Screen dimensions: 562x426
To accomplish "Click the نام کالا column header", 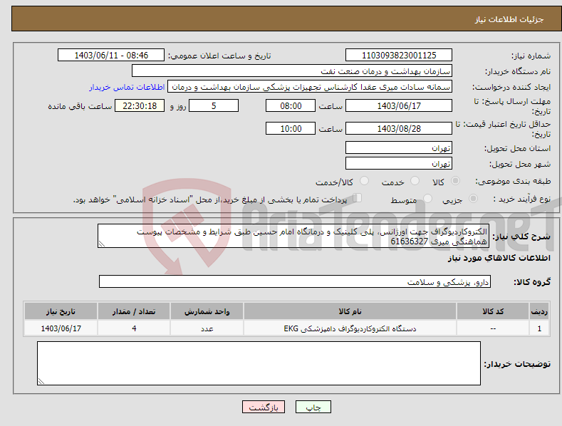I will point(350,311).
